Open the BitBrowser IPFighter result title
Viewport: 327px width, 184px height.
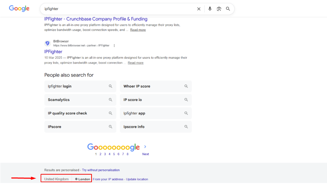pos(53,51)
